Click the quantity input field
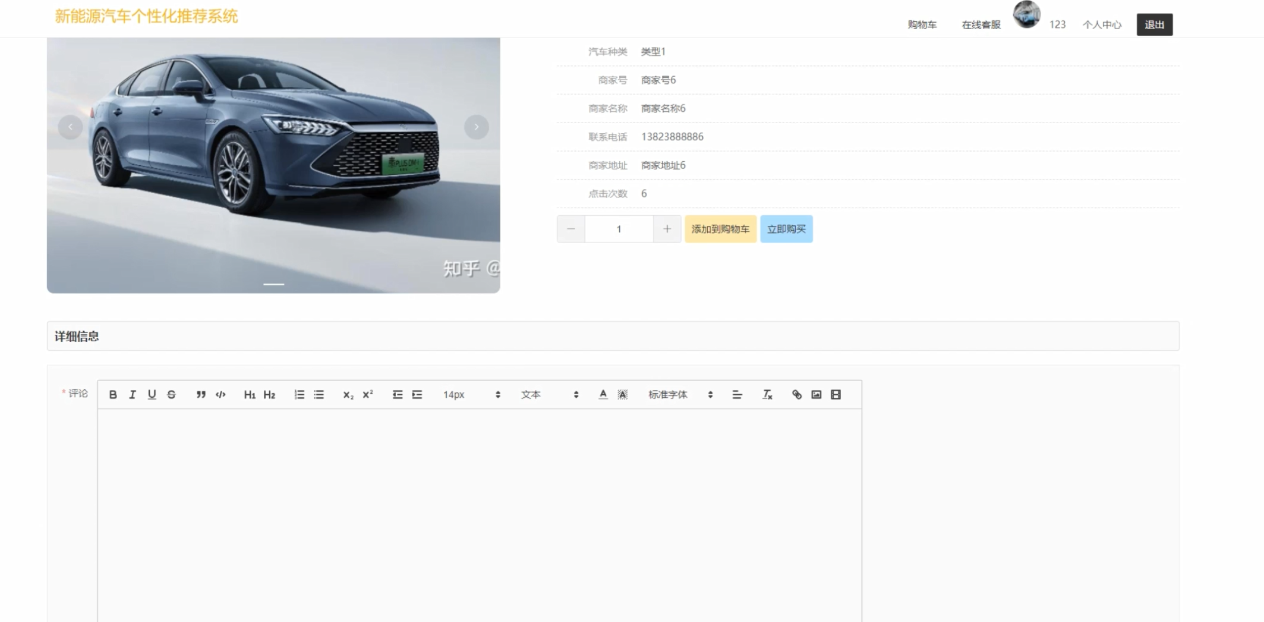Screen dimensions: 1264x622 click(619, 229)
